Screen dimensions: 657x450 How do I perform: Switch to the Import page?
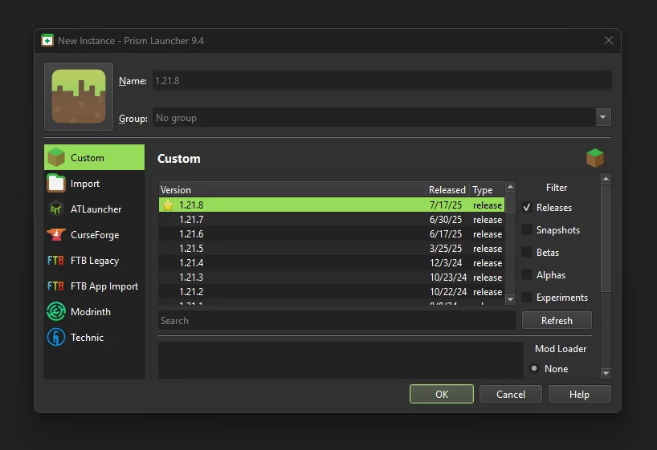point(94,184)
